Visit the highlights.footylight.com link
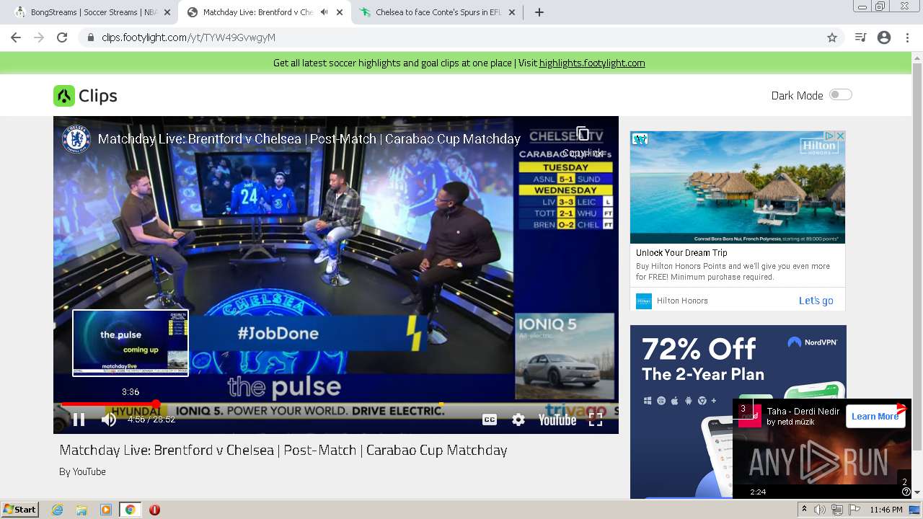This screenshot has height=519, width=923. 592,63
